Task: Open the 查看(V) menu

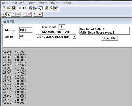Action: 43,3
